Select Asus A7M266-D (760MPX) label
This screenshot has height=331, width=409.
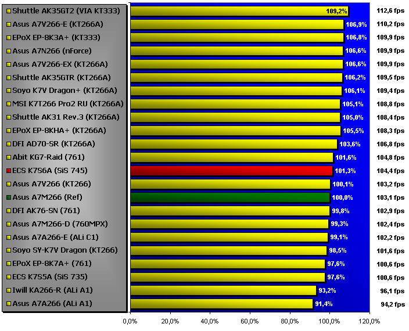[x=60, y=224]
